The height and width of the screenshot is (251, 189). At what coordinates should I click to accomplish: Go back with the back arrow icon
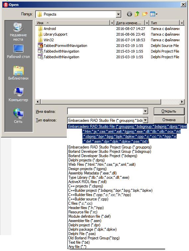click(x=130, y=14)
